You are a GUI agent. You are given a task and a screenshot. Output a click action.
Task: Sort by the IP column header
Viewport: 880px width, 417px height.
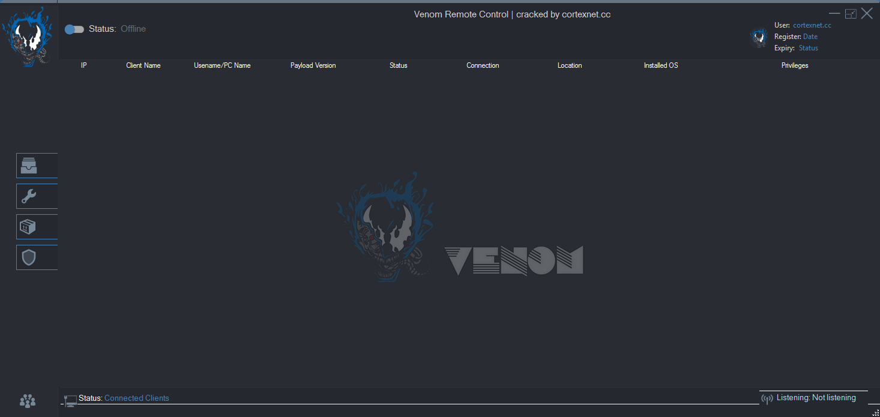tap(84, 65)
